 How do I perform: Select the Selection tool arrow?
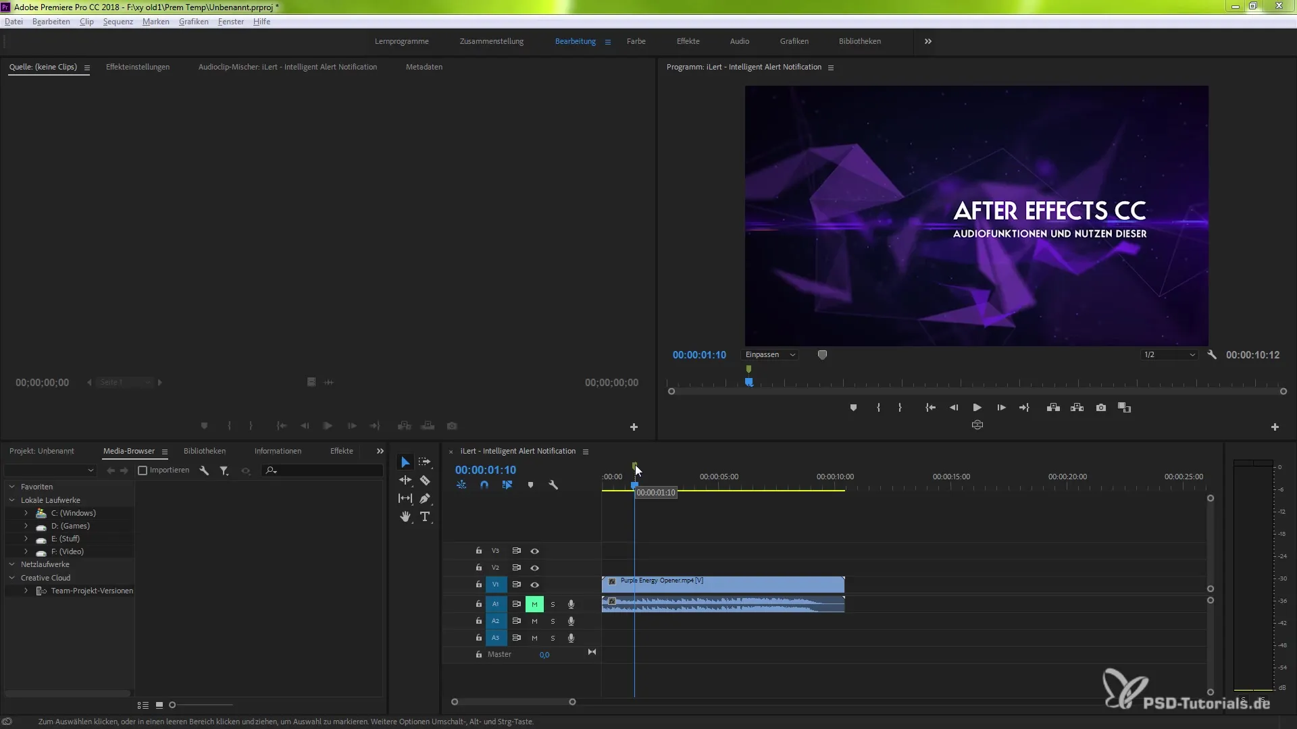point(405,462)
